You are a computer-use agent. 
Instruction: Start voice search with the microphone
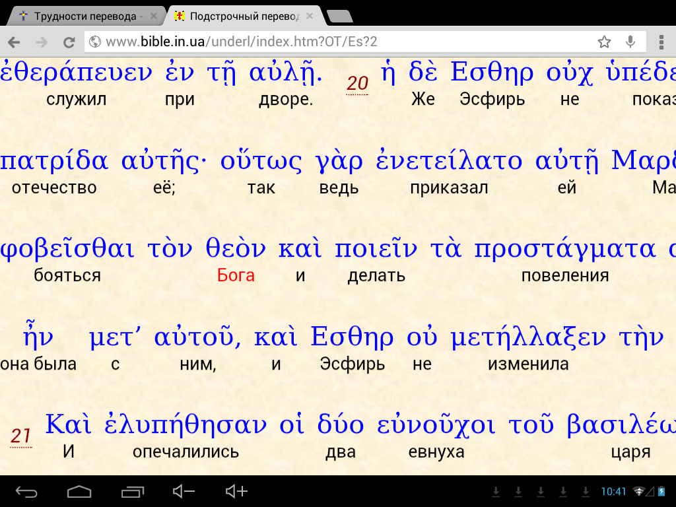[x=630, y=42]
